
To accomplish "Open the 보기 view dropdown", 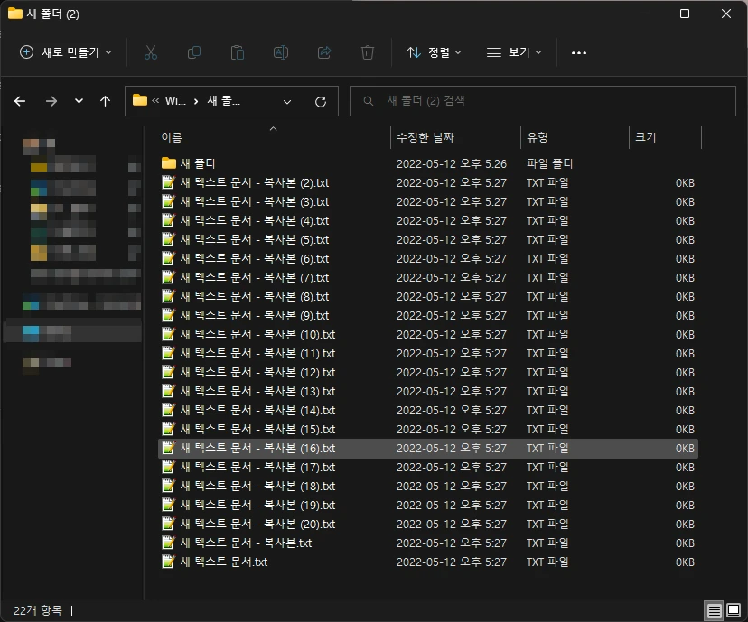I will pyautogui.click(x=514, y=52).
